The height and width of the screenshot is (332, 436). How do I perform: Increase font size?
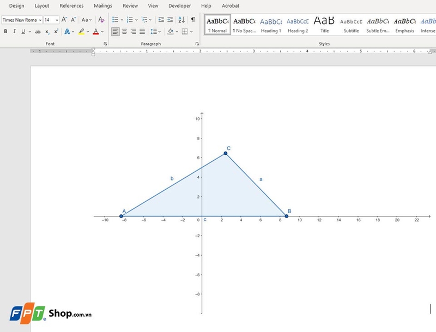[64, 20]
